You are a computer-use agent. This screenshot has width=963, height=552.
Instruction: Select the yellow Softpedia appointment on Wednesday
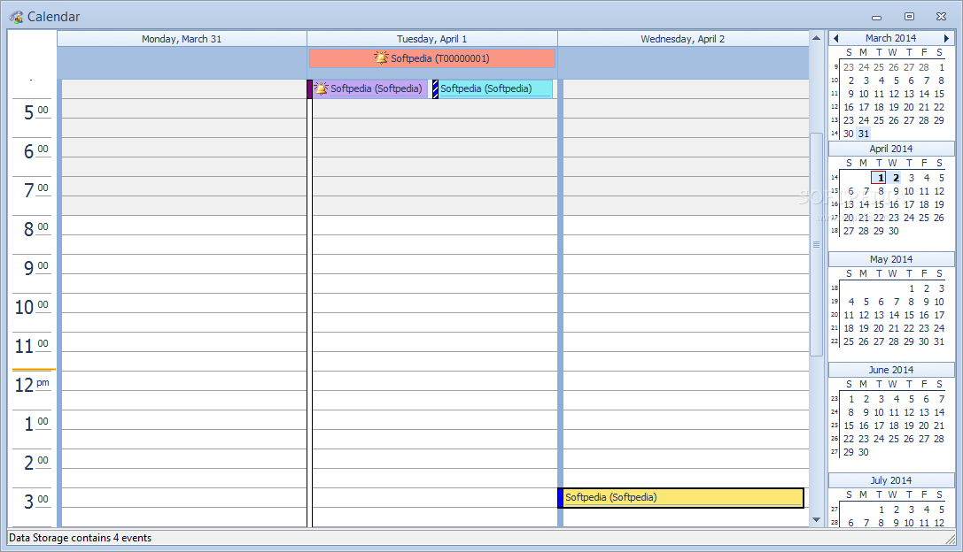[681, 497]
